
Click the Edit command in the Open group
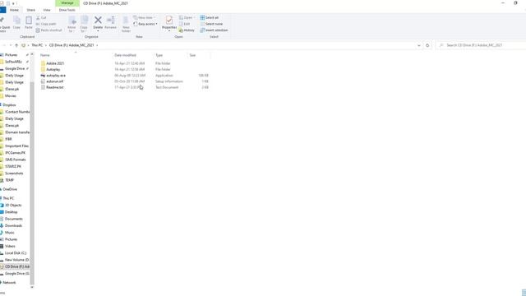pos(184,24)
